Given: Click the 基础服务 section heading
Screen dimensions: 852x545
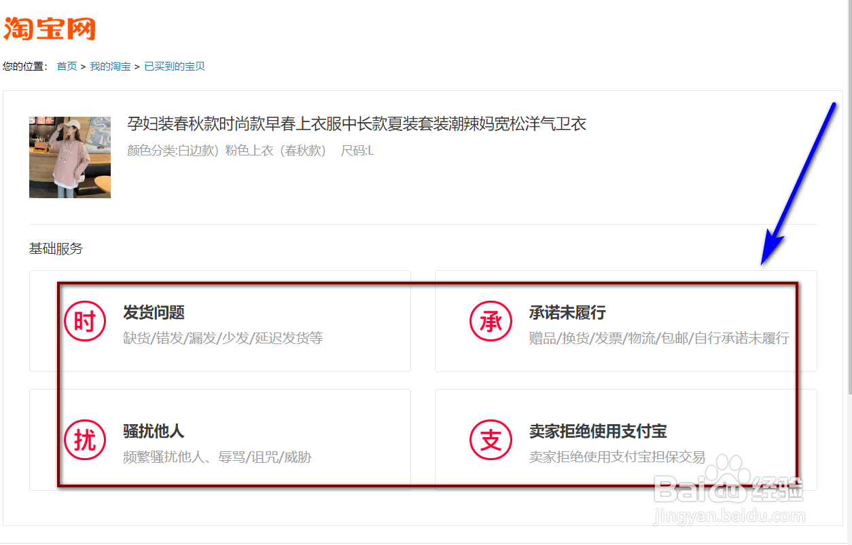Looking at the screenshot, I should point(54,248).
